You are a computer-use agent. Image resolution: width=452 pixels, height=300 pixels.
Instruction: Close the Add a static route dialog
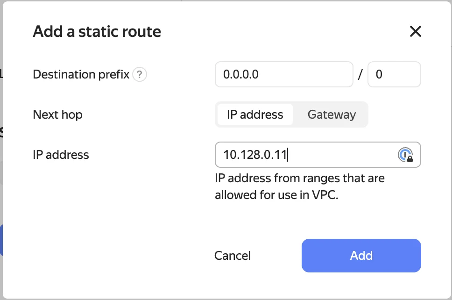[x=416, y=31]
